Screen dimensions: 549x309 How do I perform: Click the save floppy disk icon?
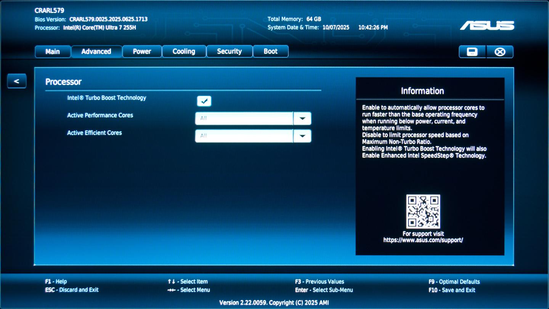click(472, 52)
